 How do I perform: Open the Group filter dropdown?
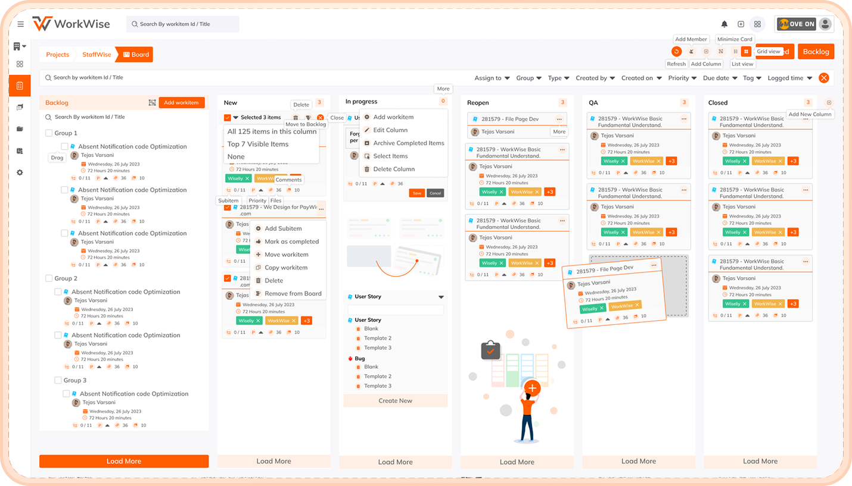pos(529,78)
